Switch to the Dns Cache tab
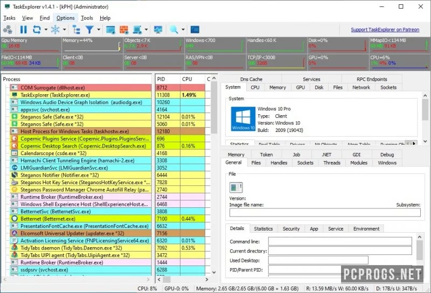The width and height of the screenshot is (431, 293). coord(251,79)
